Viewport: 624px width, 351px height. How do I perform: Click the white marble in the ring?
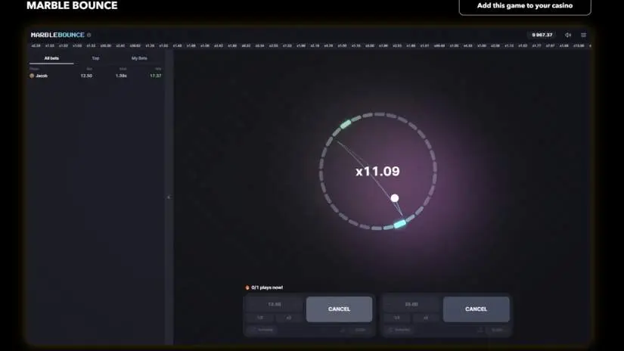tap(394, 198)
